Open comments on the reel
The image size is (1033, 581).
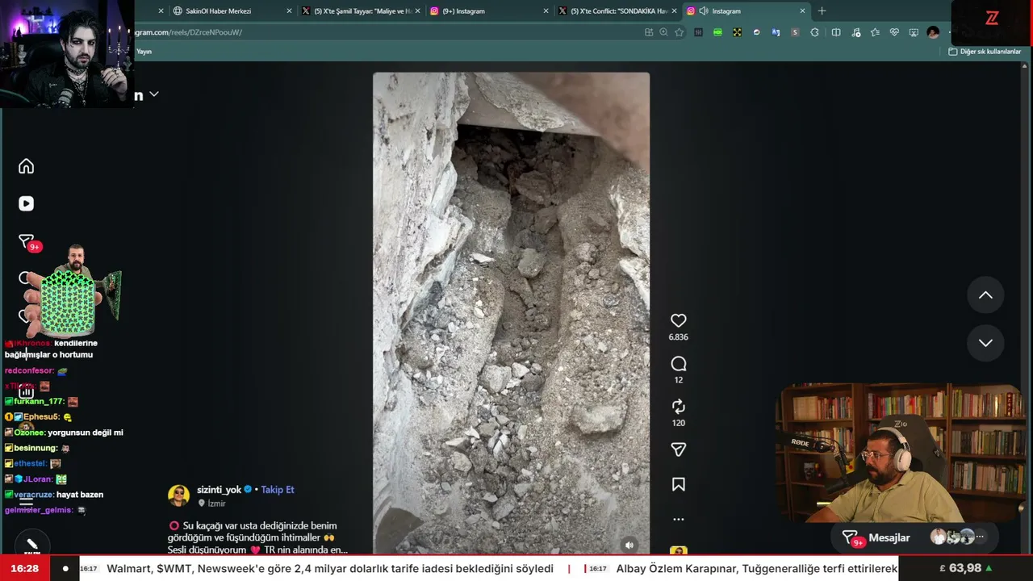(x=679, y=364)
